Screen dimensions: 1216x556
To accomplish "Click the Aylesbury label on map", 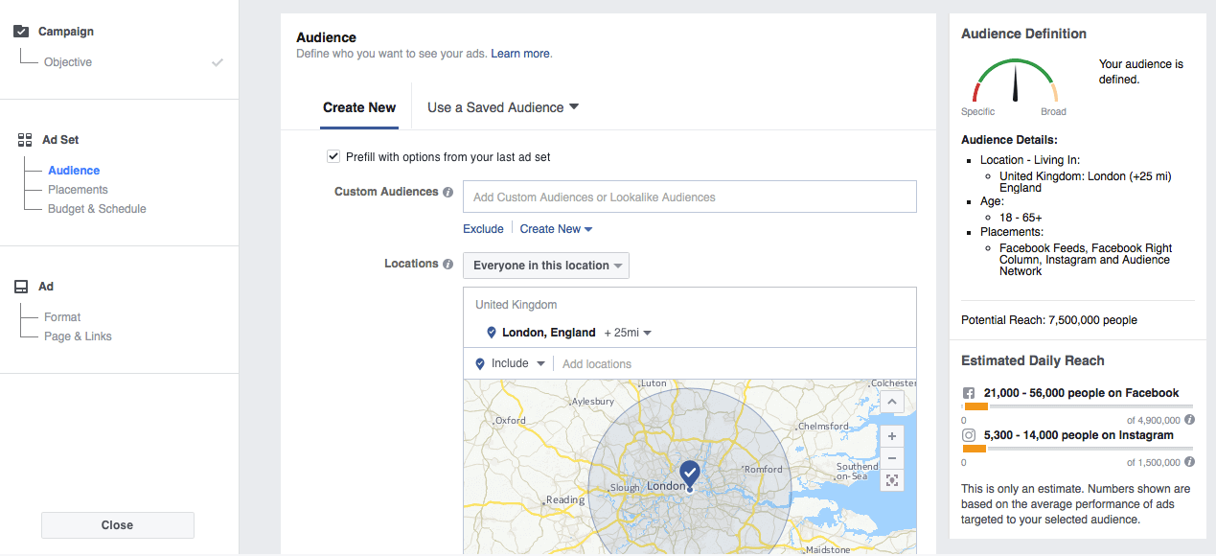I will pyautogui.click(x=592, y=402).
